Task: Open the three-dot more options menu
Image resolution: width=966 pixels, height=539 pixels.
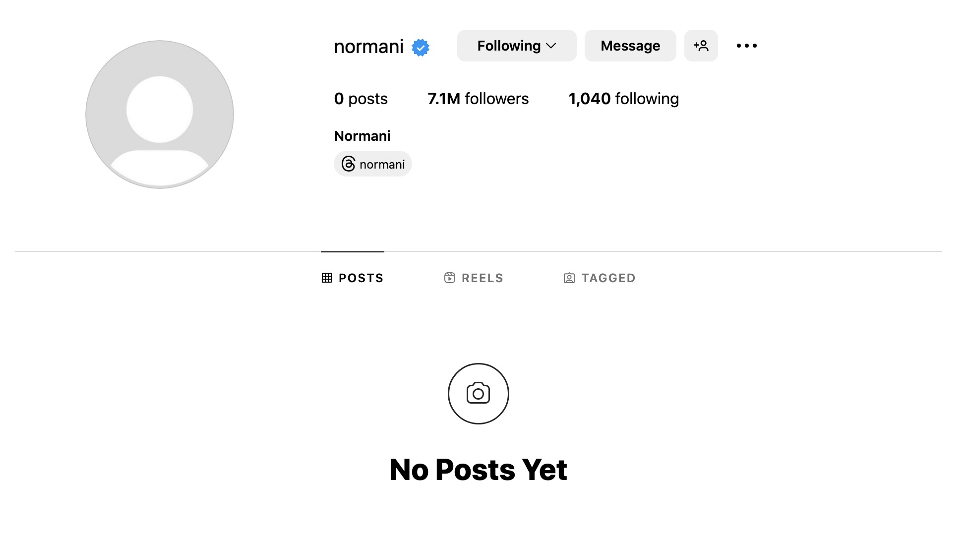Action: (x=746, y=46)
